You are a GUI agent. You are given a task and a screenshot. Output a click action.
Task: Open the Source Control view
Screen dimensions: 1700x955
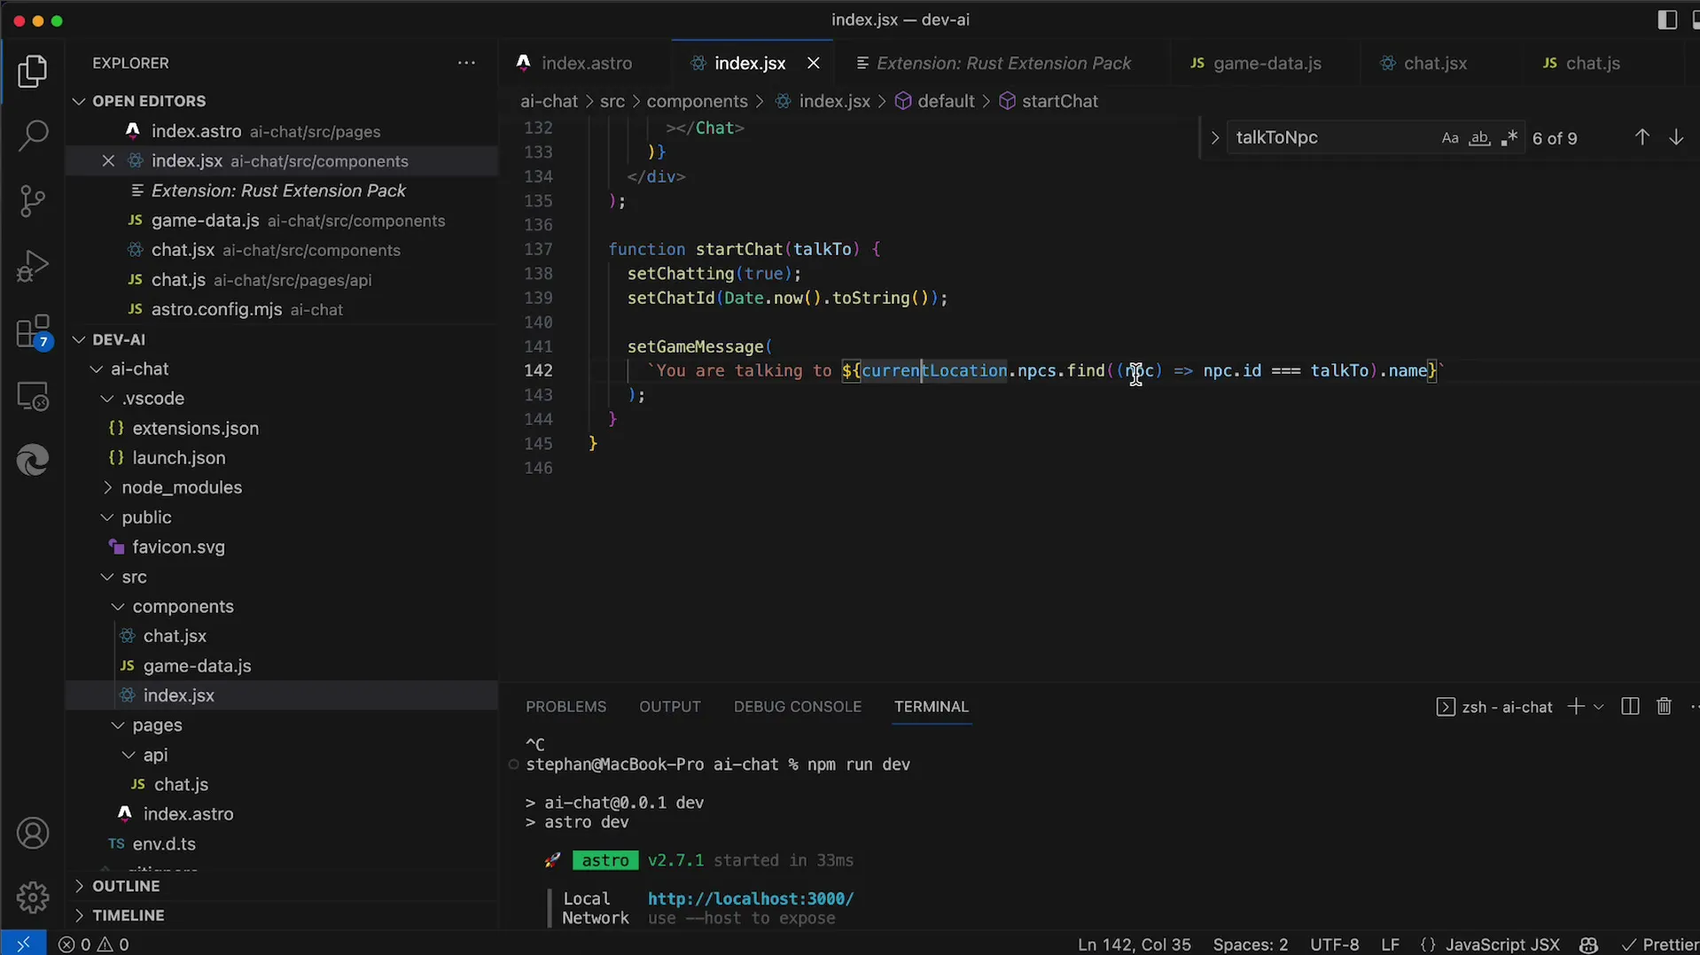(x=33, y=201)
